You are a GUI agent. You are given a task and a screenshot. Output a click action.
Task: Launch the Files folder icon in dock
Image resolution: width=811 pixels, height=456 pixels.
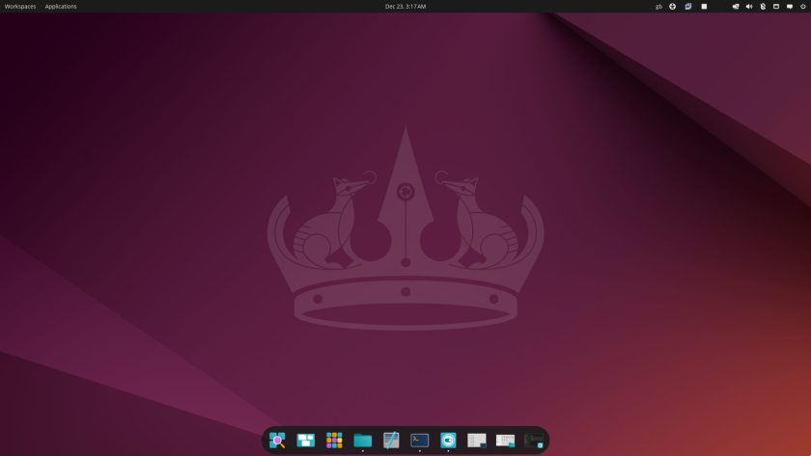(x=363, y=440)
